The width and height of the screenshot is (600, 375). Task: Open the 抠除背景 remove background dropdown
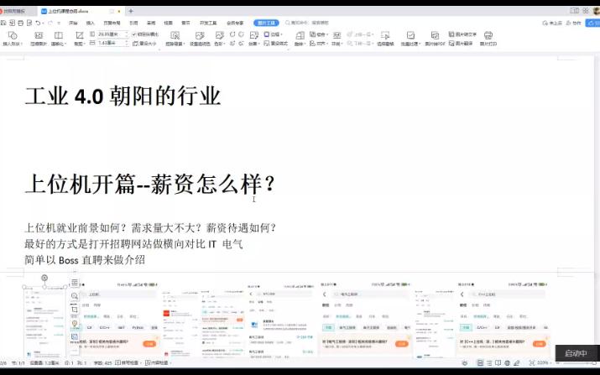175,44
